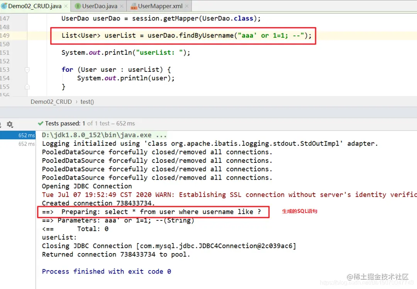Close the Demo02_CRUD.java tab
Image resolution: width=417 pixels, height=289 pixels.
click(x=65, y=6)
